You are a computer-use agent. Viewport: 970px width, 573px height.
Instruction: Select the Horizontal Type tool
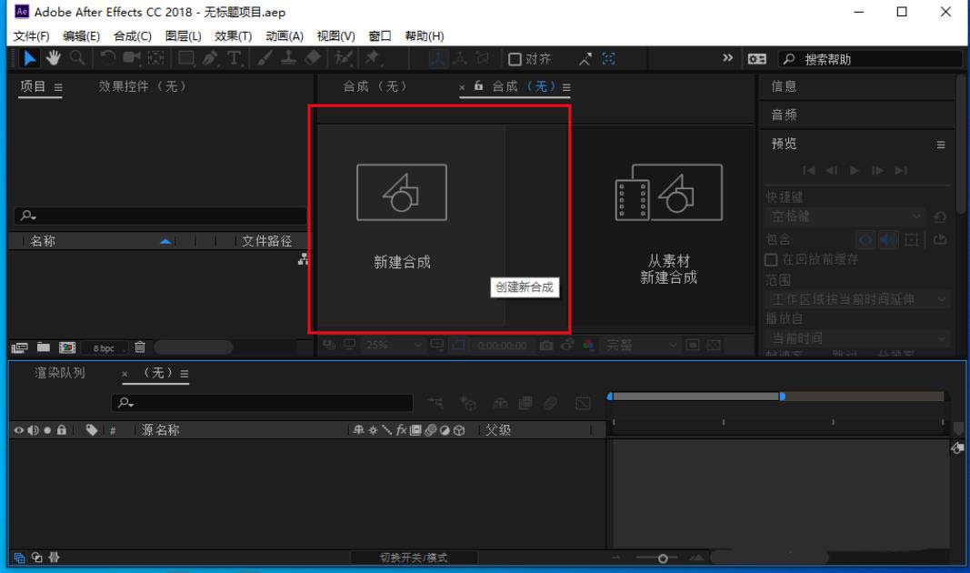pyautogui.click(x=235, y=58)
